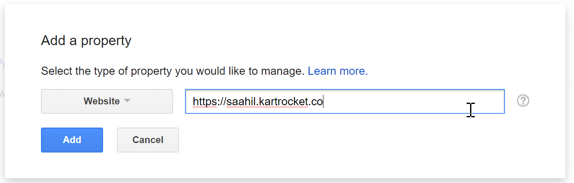Select the Website label in type selector
The width and height of the screenshot is (574, 183).
tap(102, 101)
